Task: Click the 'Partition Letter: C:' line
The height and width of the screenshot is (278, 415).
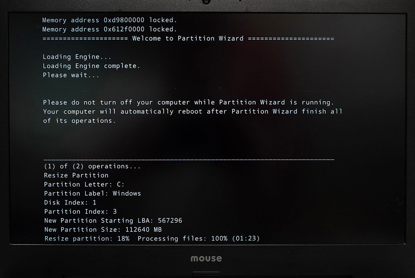Action: [84, 184]
